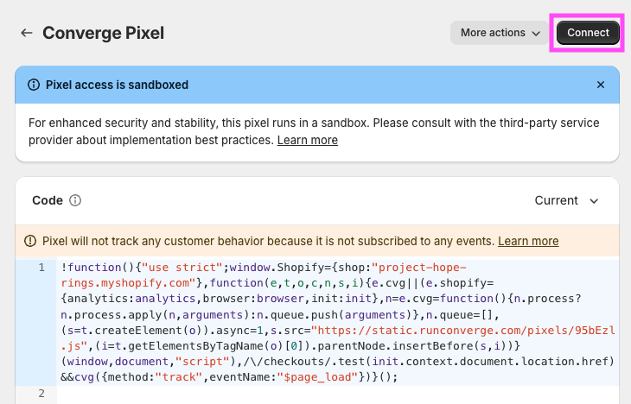Click the Code section heading
Viewport: 631px width, 404px height.
pos(48,200)
